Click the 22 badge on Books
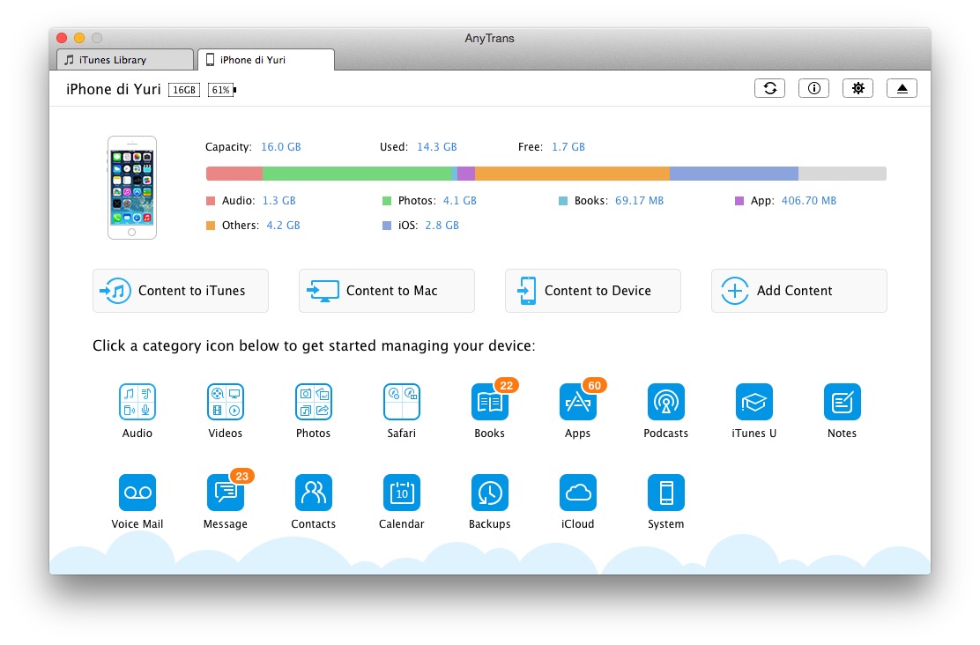 tap(506, 385)
